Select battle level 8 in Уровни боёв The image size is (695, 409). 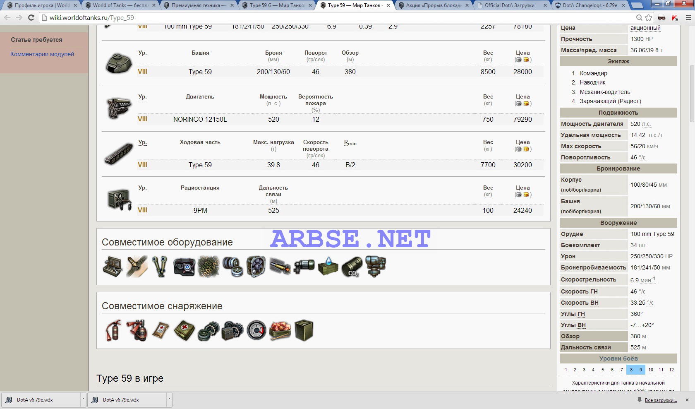coord(631,370)
